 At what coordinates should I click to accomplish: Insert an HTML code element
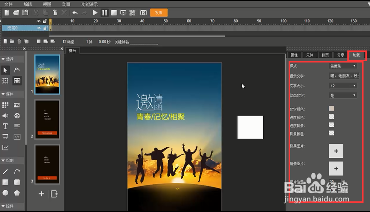[17, 137]
